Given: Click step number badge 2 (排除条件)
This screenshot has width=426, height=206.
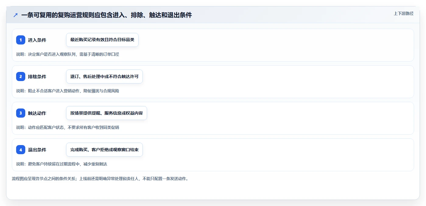Looking at the screenshot, I should [21, 76].
